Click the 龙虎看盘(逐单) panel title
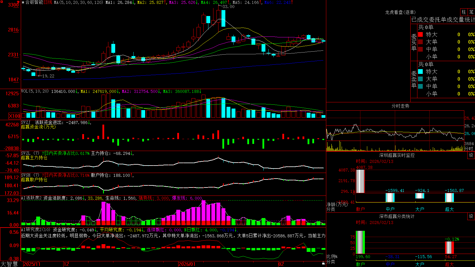The image size is (475, 267). point(400,12)
